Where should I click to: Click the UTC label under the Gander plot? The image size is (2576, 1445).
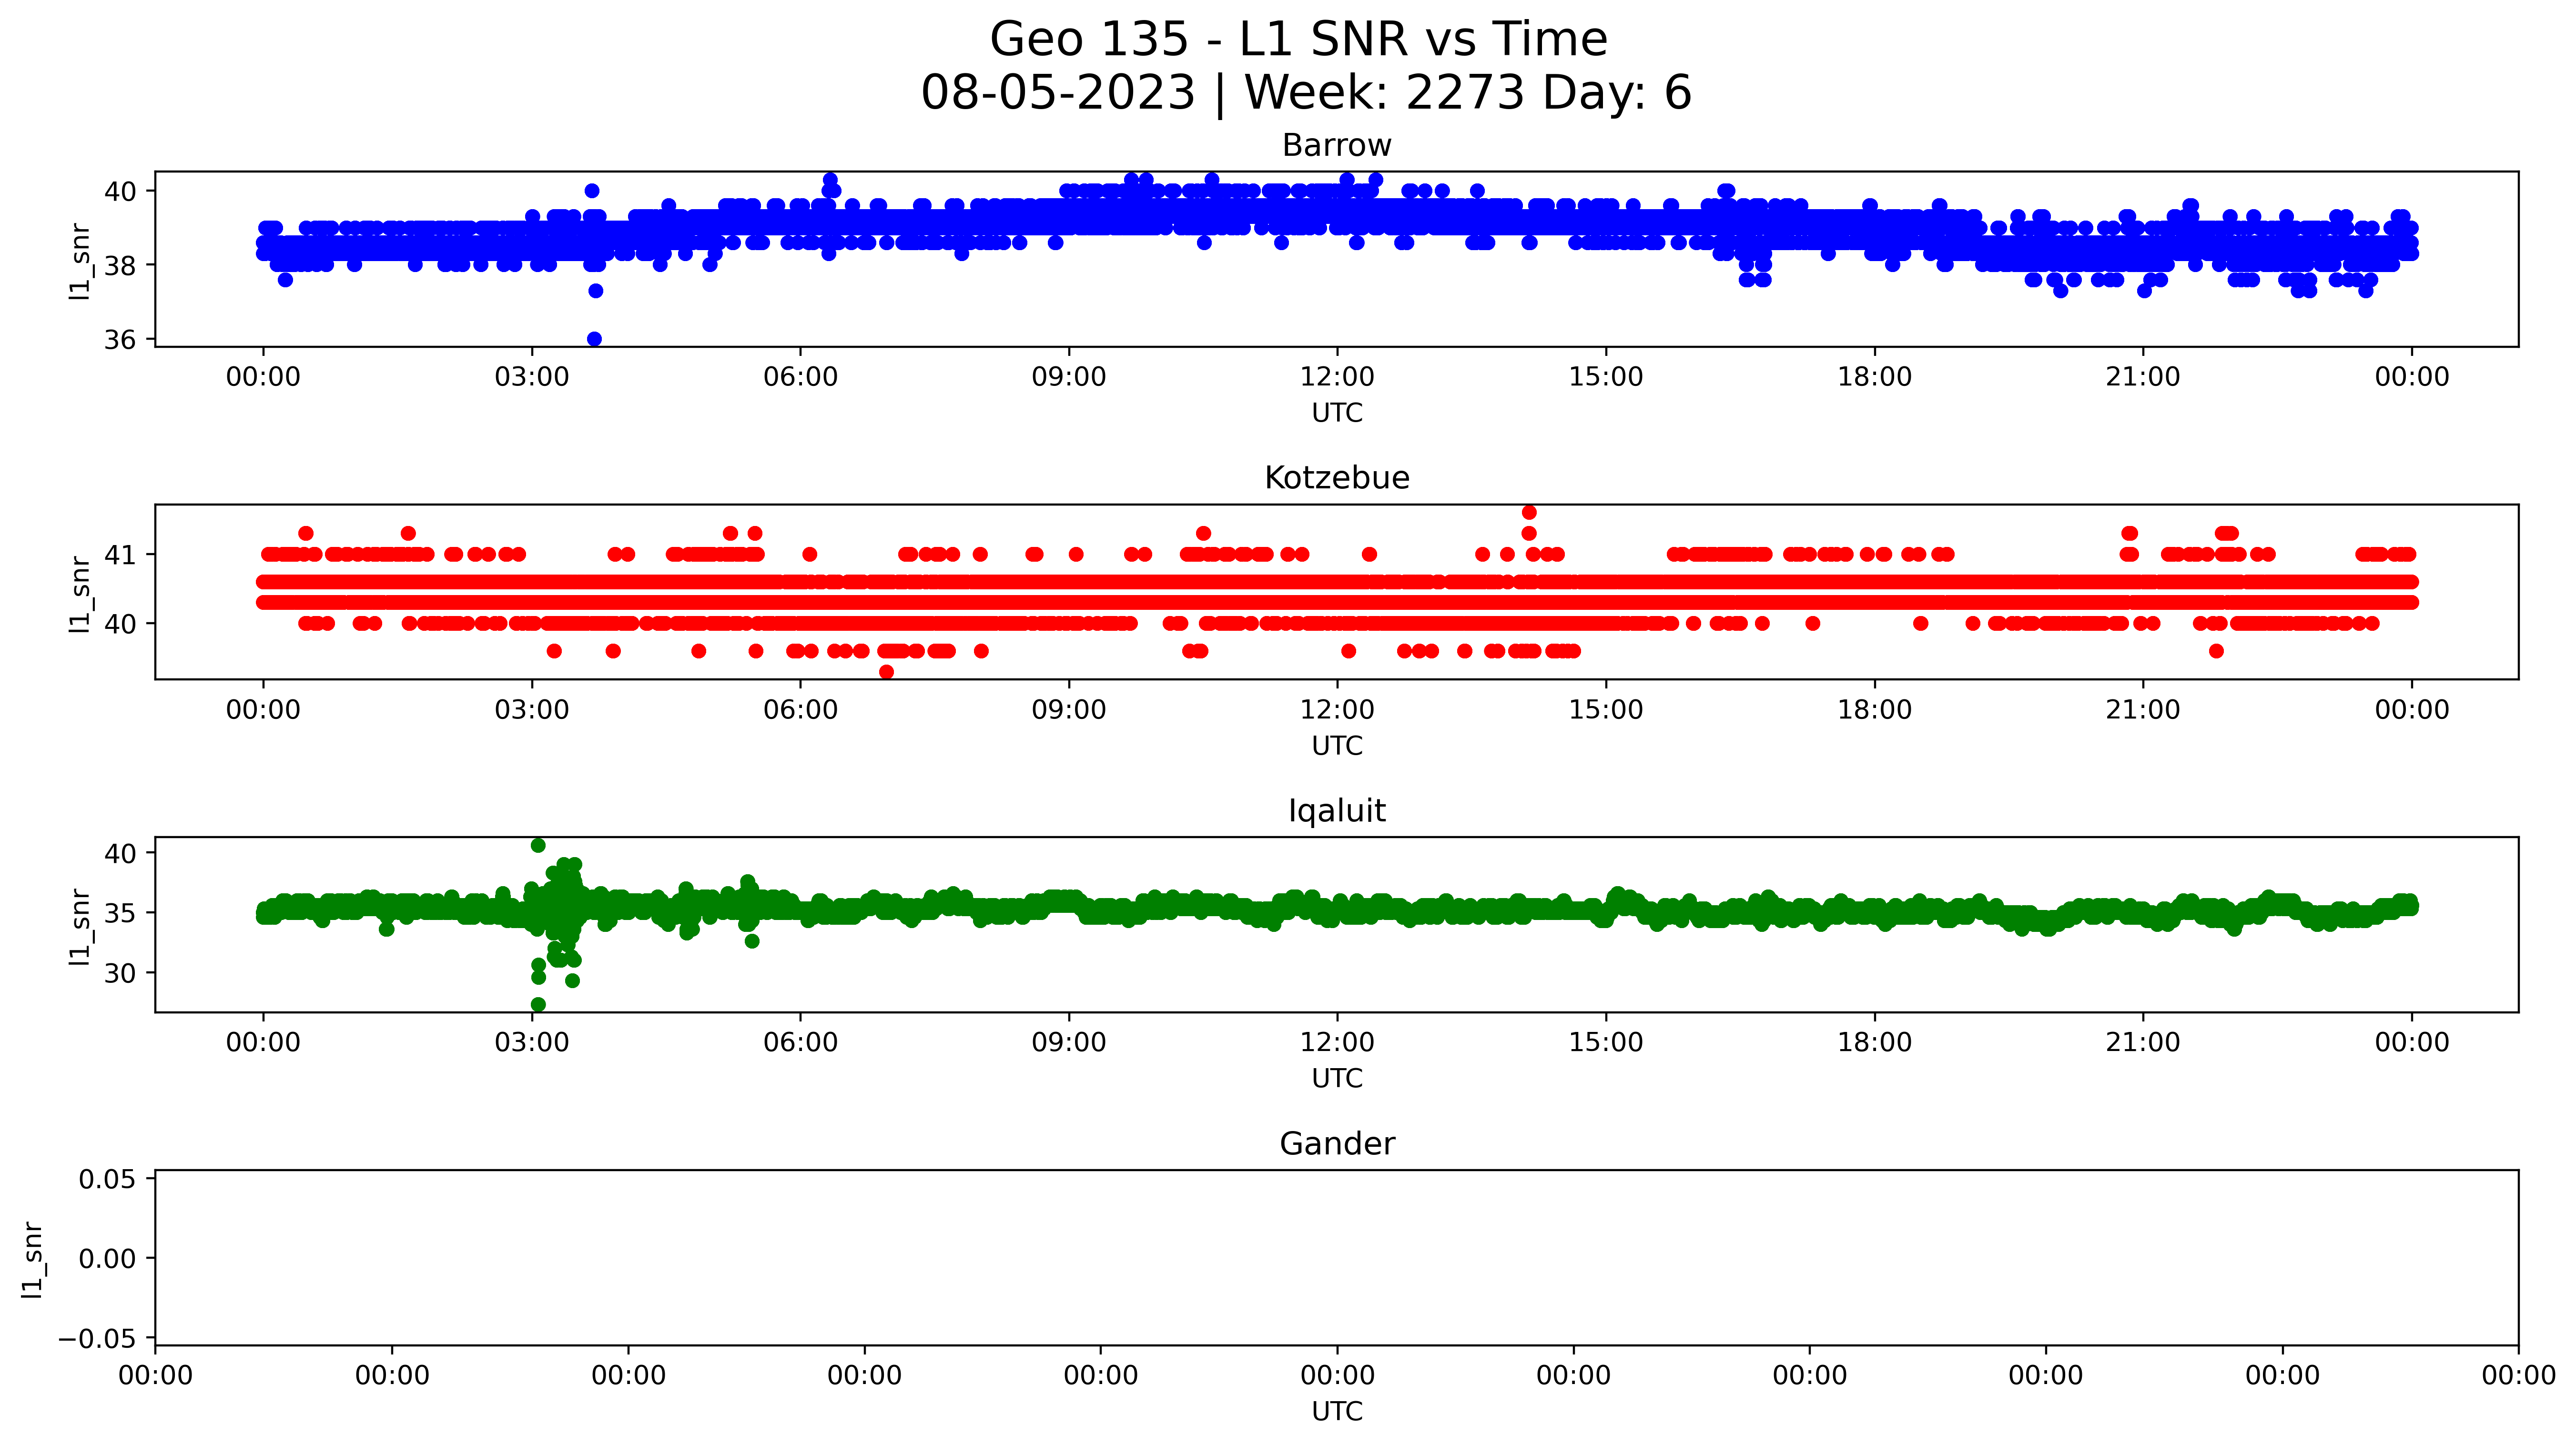click(1337, 1412)
